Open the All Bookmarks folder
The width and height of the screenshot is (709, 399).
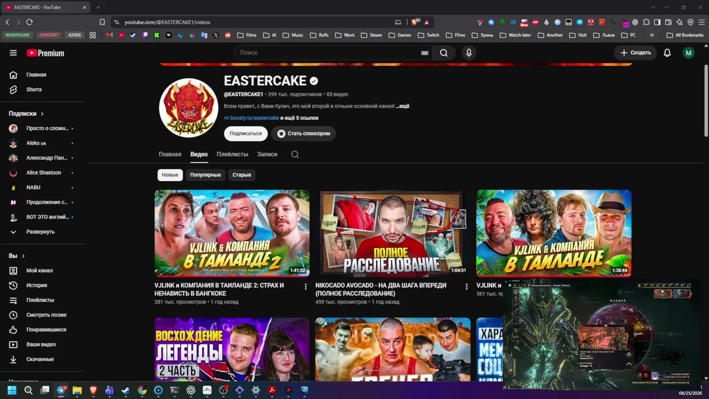point(685,35)
